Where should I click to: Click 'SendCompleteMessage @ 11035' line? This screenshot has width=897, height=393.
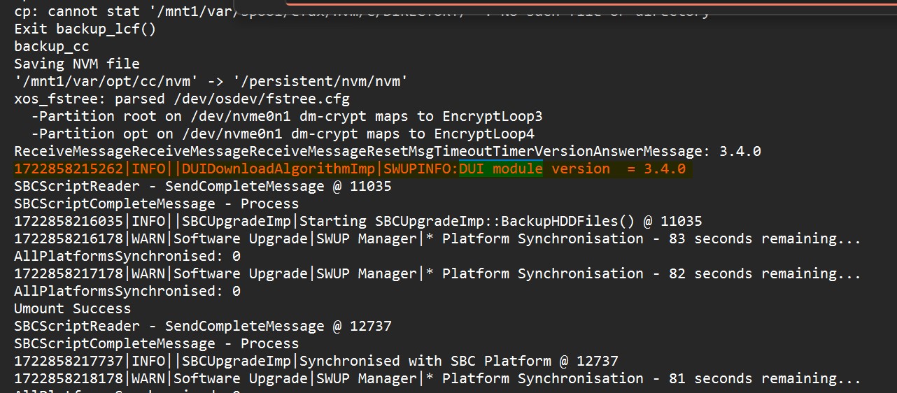click(203, 186)
